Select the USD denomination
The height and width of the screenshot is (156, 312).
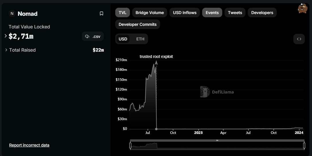[x=123, y=39]
